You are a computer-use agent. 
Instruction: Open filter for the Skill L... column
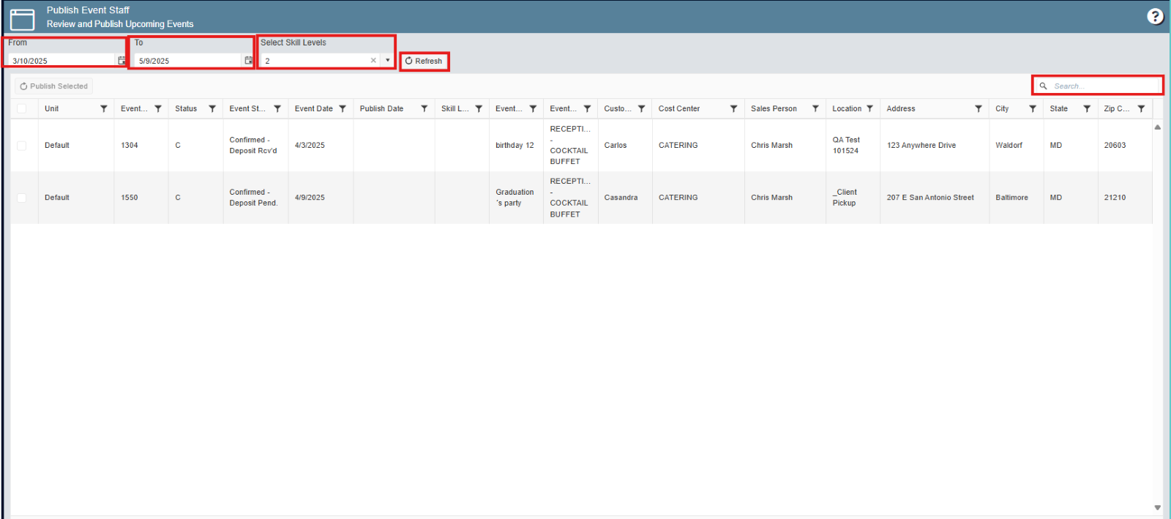tap(479, 108)
